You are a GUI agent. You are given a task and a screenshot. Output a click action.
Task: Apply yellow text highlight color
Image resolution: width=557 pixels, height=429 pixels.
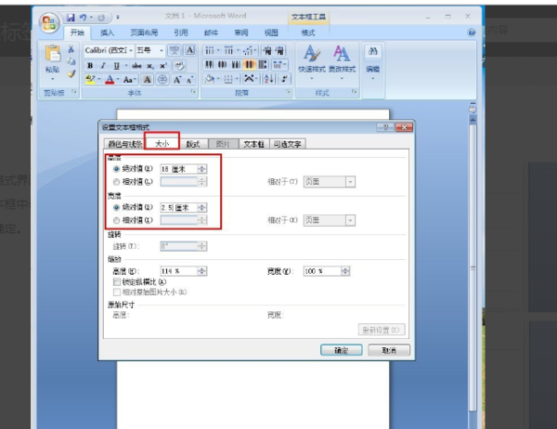[90, 80]
